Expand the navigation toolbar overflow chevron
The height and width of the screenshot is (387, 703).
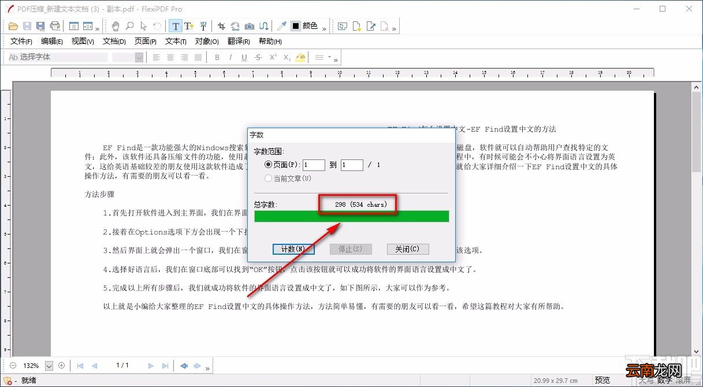pyautogui.click(x=208, y=367)
